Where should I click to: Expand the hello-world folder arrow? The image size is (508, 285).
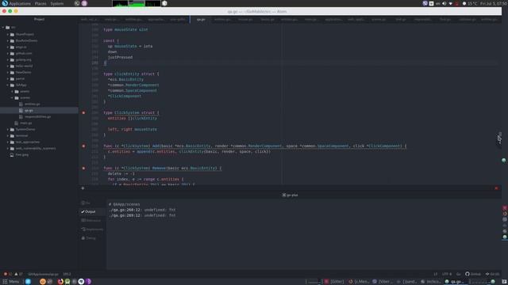pyautogui.click(x=8, y=66)
